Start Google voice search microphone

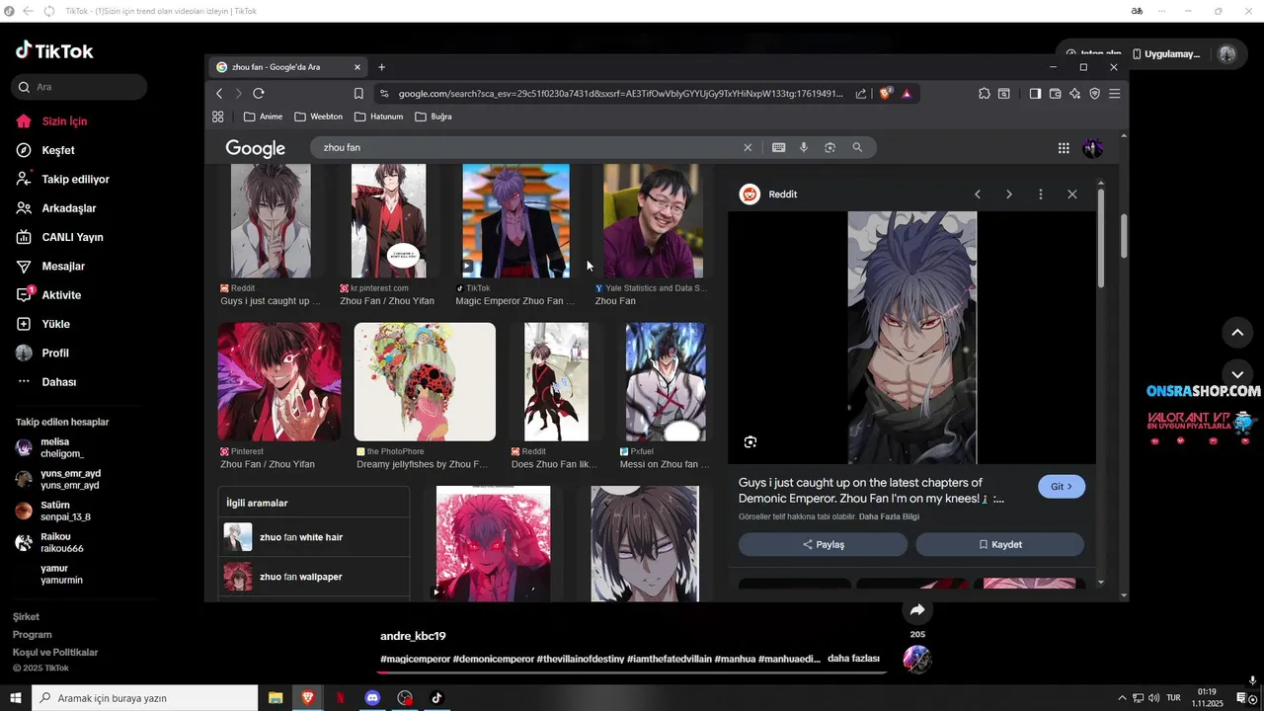(x=804, y=147)
